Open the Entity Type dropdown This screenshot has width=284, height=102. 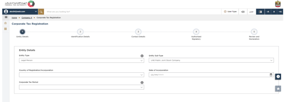click(x=82, y=60)
